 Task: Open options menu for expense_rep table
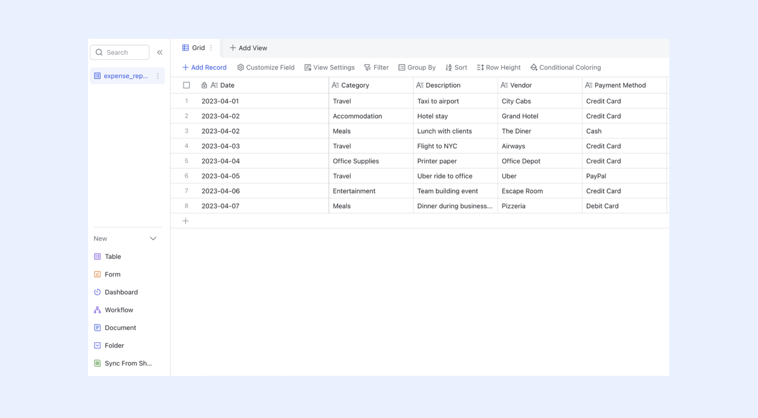click(158, 76)
